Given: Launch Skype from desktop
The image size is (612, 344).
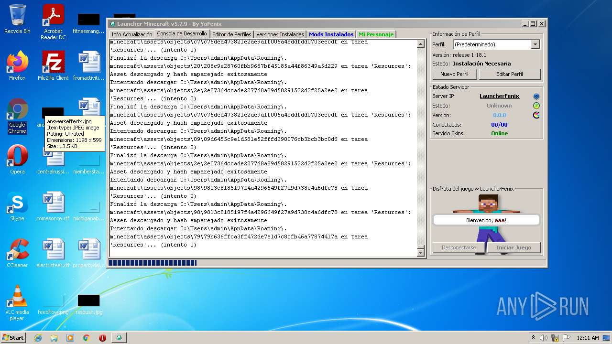Looking at the screenshot, I should click(17, 206).
